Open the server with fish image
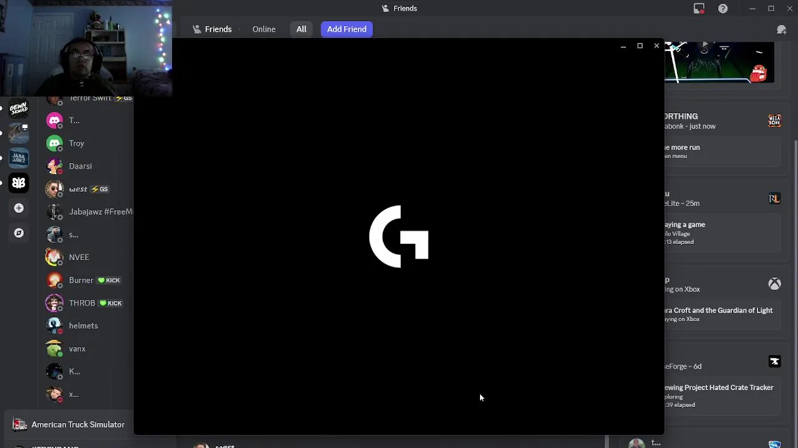The image size is (798, 448). (19, 133)
